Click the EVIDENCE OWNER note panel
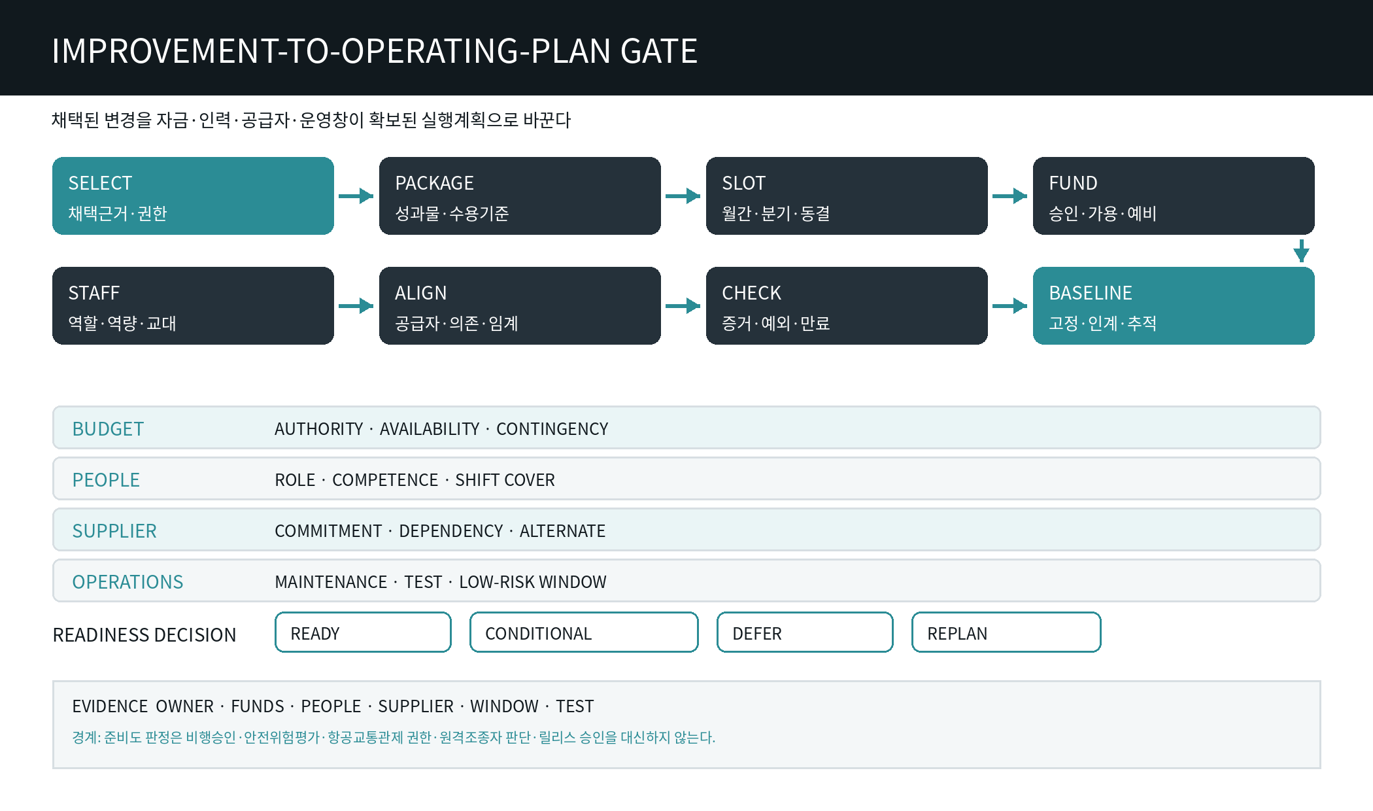 [686, 725]
